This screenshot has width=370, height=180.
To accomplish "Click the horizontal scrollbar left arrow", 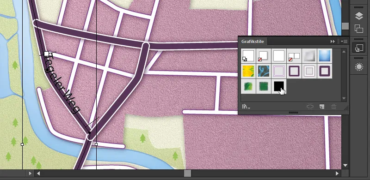I will (x=38, y=174).
